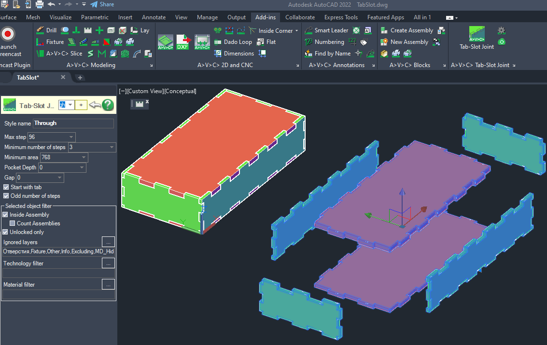Open the Express Tools ribbon tab
Screen dimensions: 547x345
tap(341, 17)
